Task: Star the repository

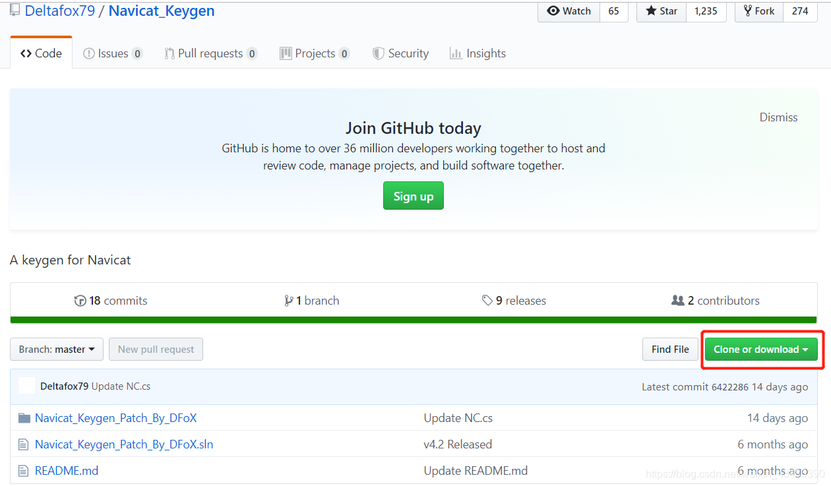Action: click(x=662, y=11)
